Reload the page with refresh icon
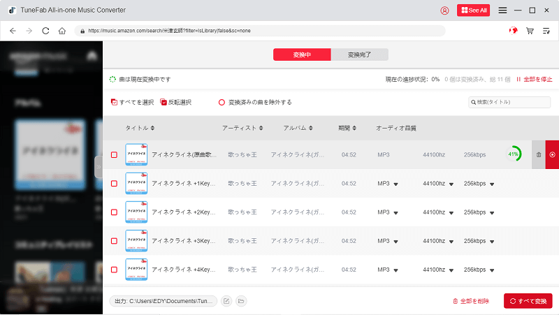Viewport: 559px width, 315px height. (x=46, y=31)
